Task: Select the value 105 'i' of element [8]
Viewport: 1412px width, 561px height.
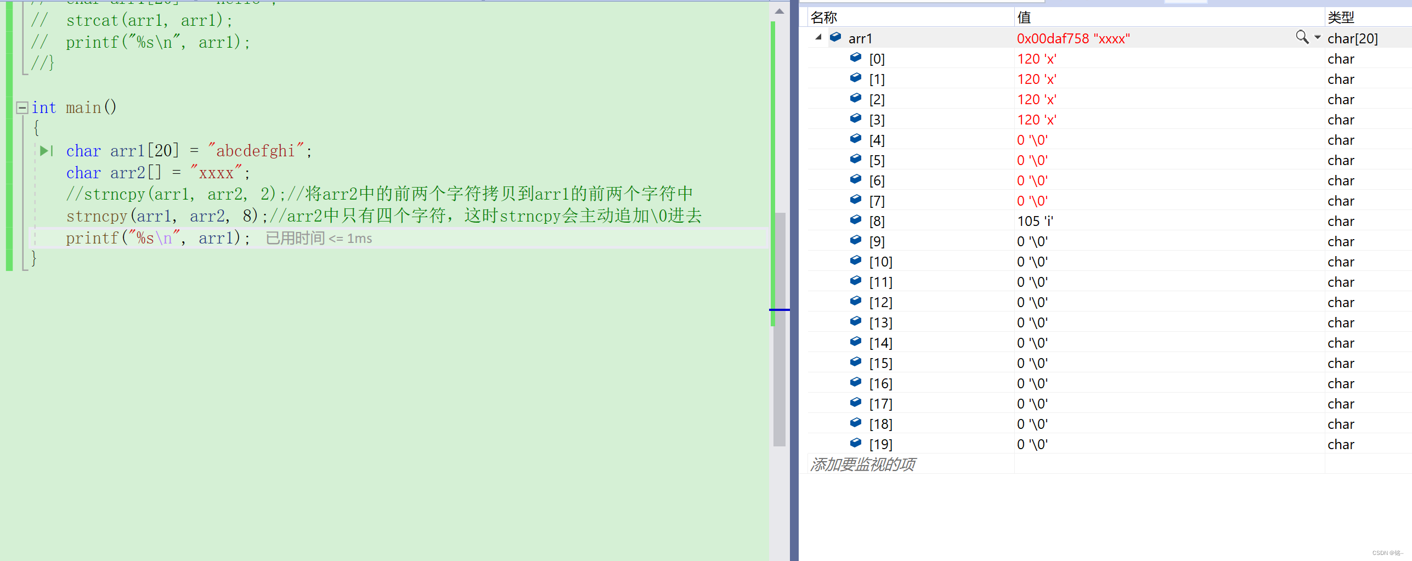Action: click(1035, 221)
